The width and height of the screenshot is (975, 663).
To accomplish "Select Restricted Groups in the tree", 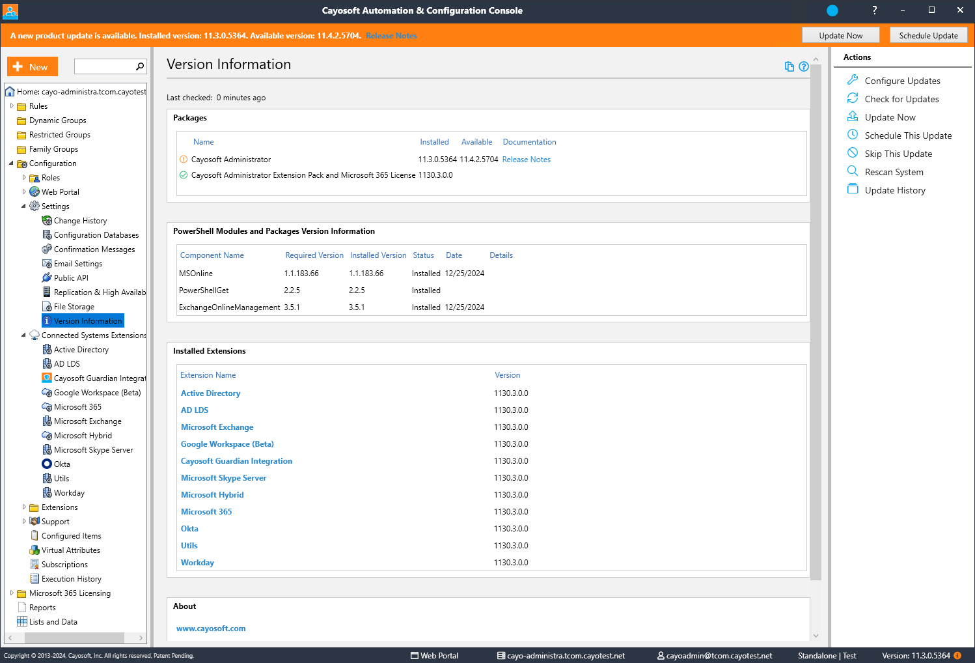I will [60, 135].
